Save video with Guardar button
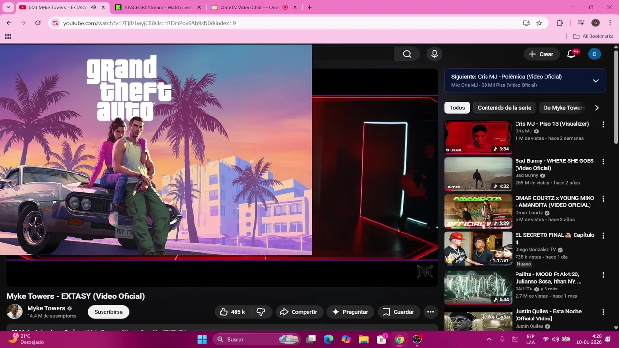 click(x=398, y=312)
